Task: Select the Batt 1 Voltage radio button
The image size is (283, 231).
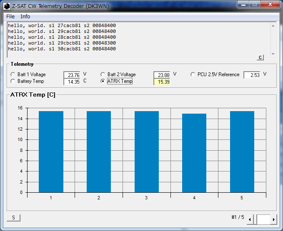Action: click(13, 75)
